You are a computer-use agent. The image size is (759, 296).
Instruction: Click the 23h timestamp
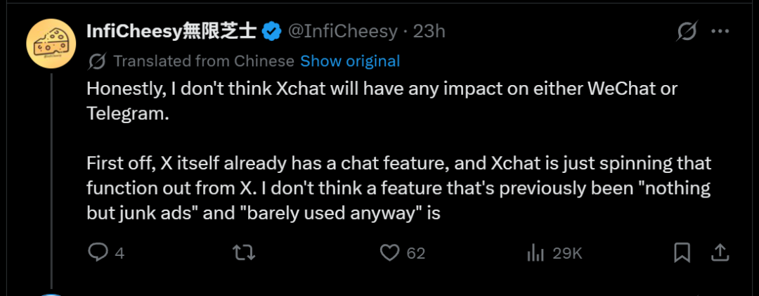429,31
